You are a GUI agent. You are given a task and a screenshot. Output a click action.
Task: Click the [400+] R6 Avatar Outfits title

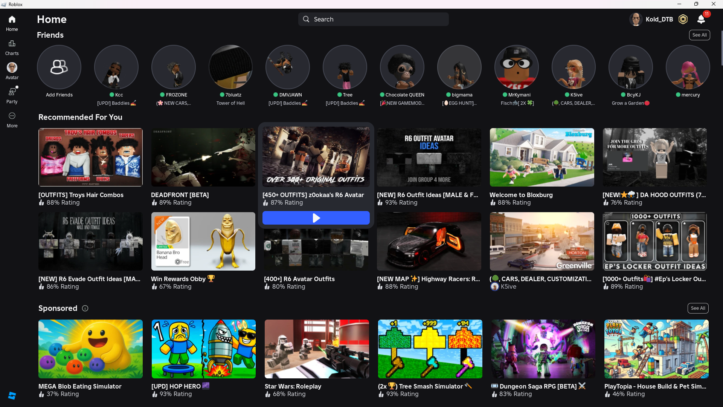click(x=299, y=279)
